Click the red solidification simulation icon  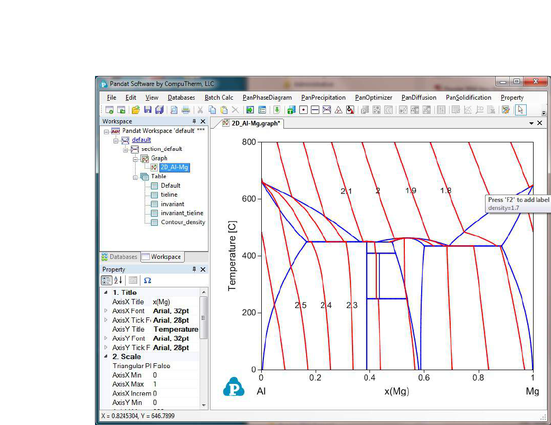[350, 110]
